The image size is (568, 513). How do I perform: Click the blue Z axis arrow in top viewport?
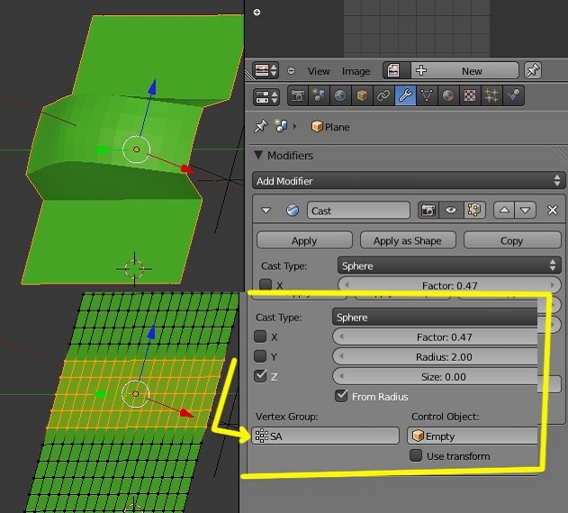(152, 87)
